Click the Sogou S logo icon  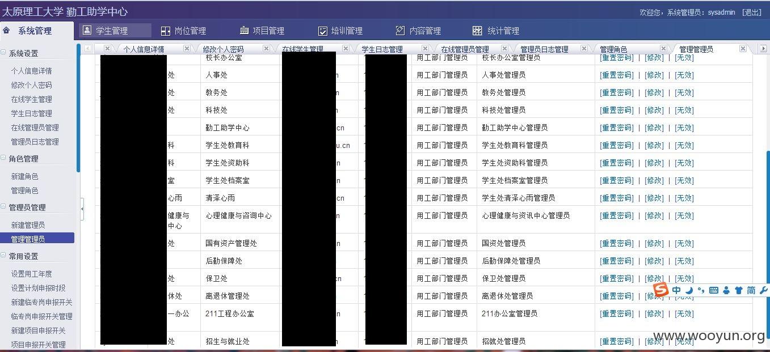point(661,290)
